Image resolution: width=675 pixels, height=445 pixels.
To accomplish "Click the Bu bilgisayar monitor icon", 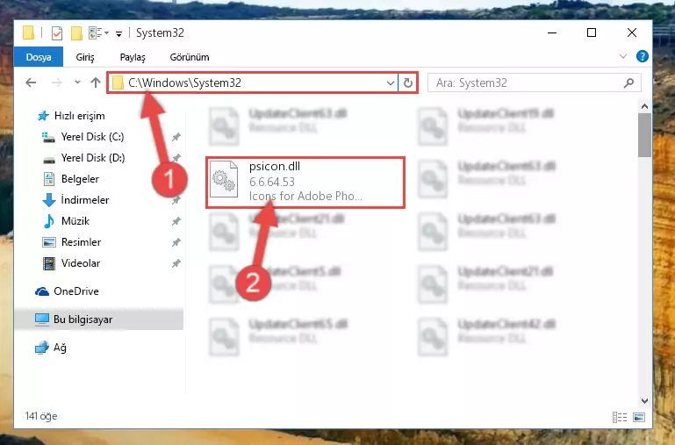I will coord(42,319).
